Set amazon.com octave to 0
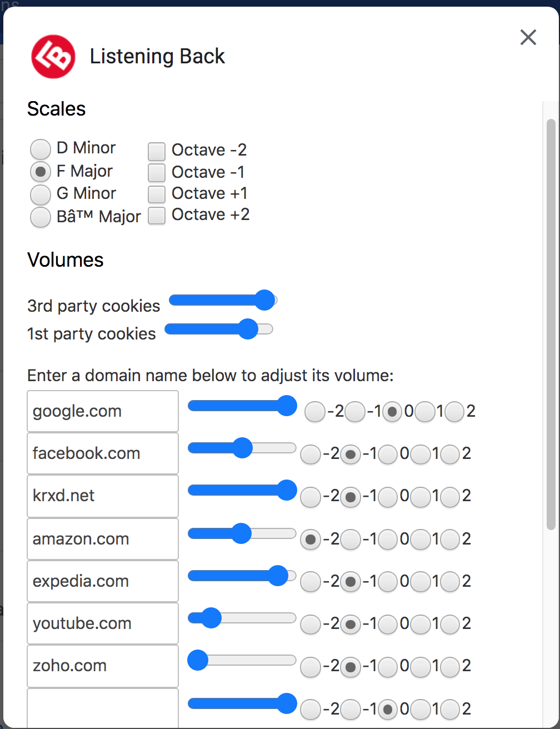 [388, 539]
